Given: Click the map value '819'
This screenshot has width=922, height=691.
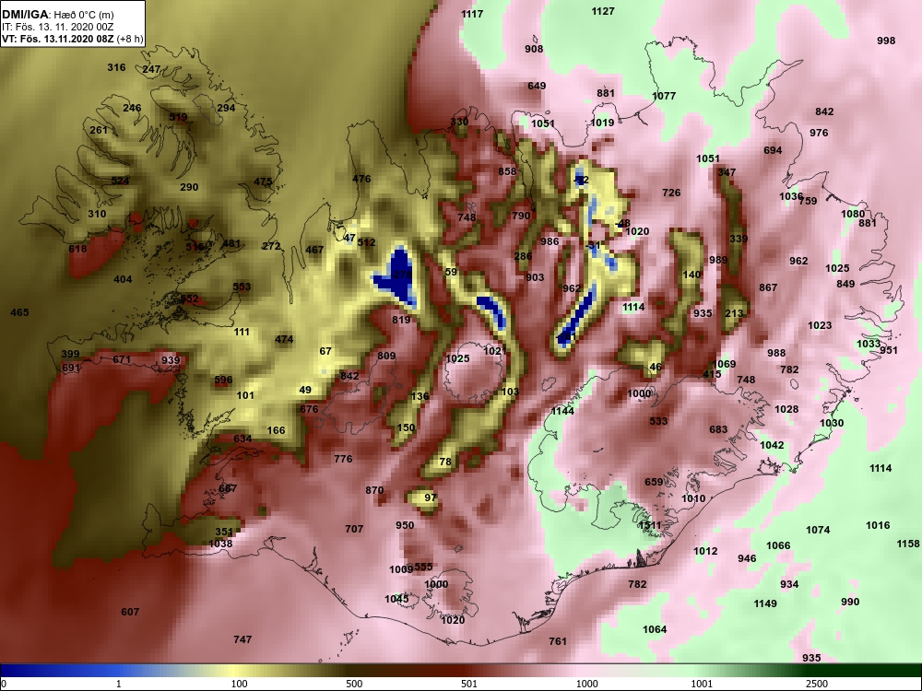Looking at the screenshot, I should point(401,321).
